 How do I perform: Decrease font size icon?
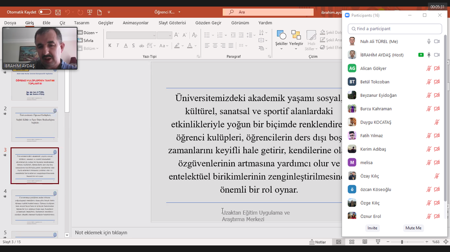[x=185, y=35]
